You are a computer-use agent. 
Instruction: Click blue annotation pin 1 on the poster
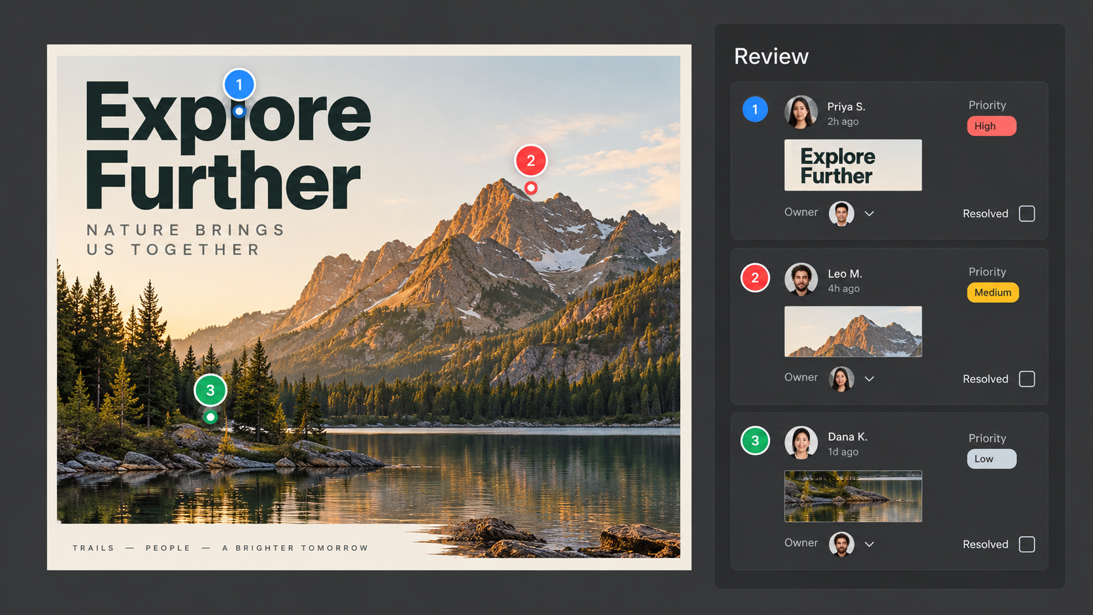pyautogui.click(x=239, y=85)
